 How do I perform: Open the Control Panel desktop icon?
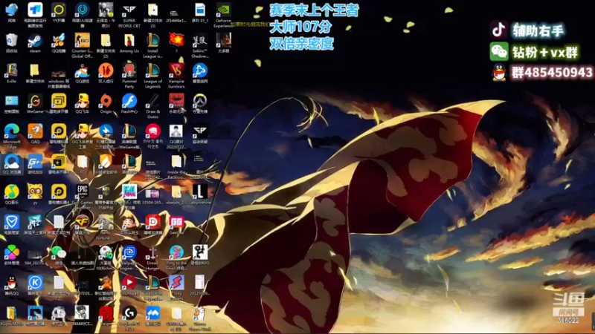click(x=11, y=102)
